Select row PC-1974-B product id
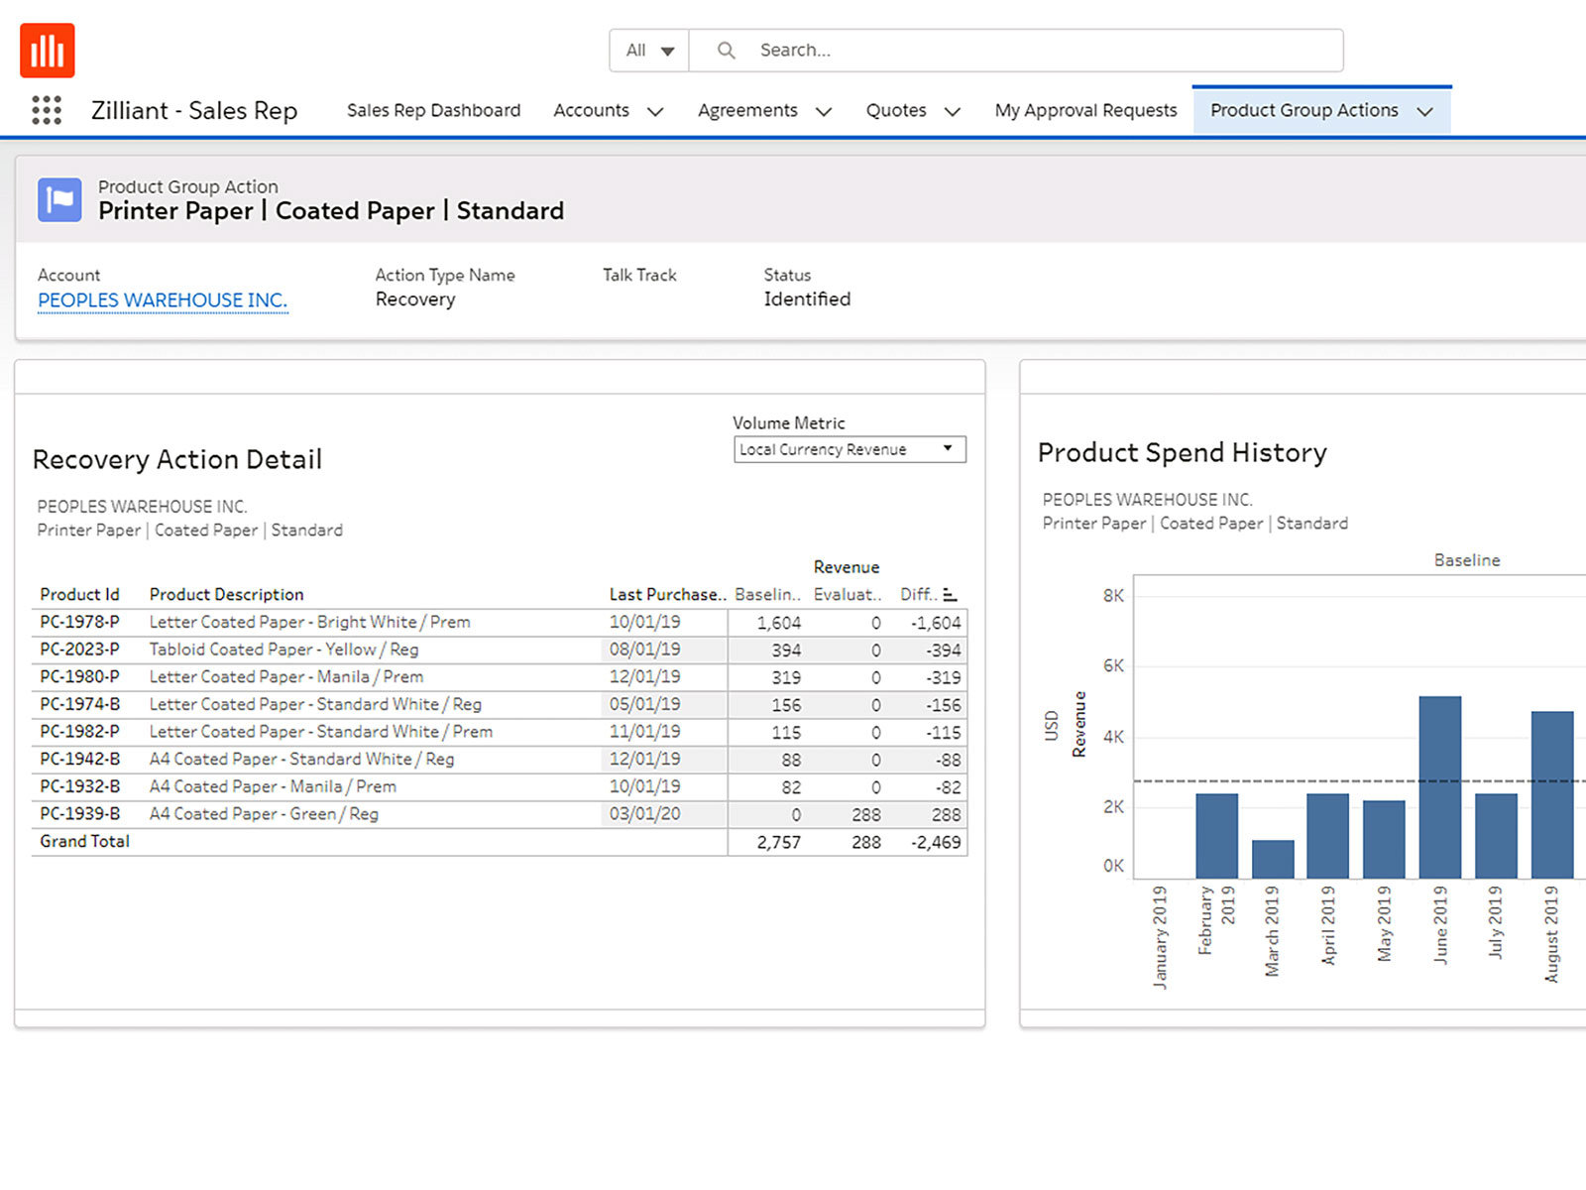This screenshot has width=1586, height=1190. [x=79, y=704]
